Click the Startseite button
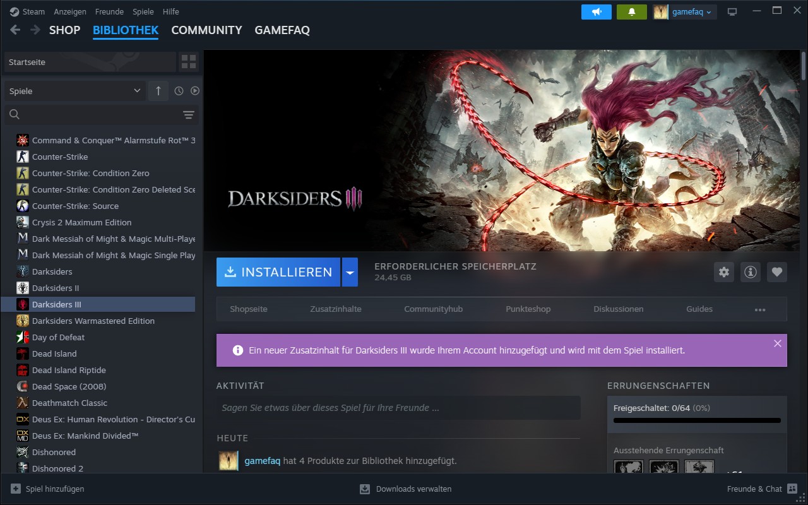The height and width of the screenshot is (505, 808). pos(90,62)
